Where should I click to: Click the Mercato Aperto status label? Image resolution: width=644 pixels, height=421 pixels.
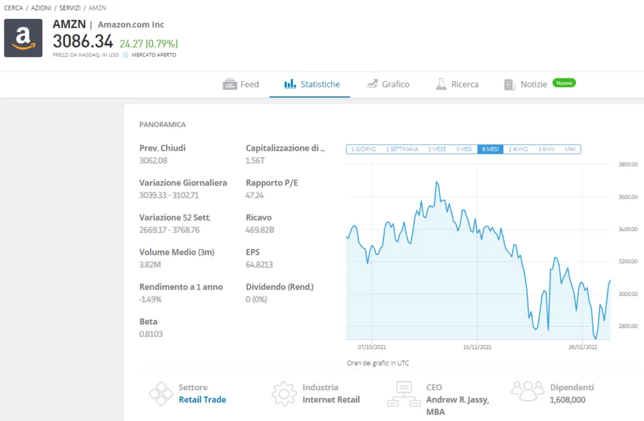pyautogui.click(x=154, y=55)
